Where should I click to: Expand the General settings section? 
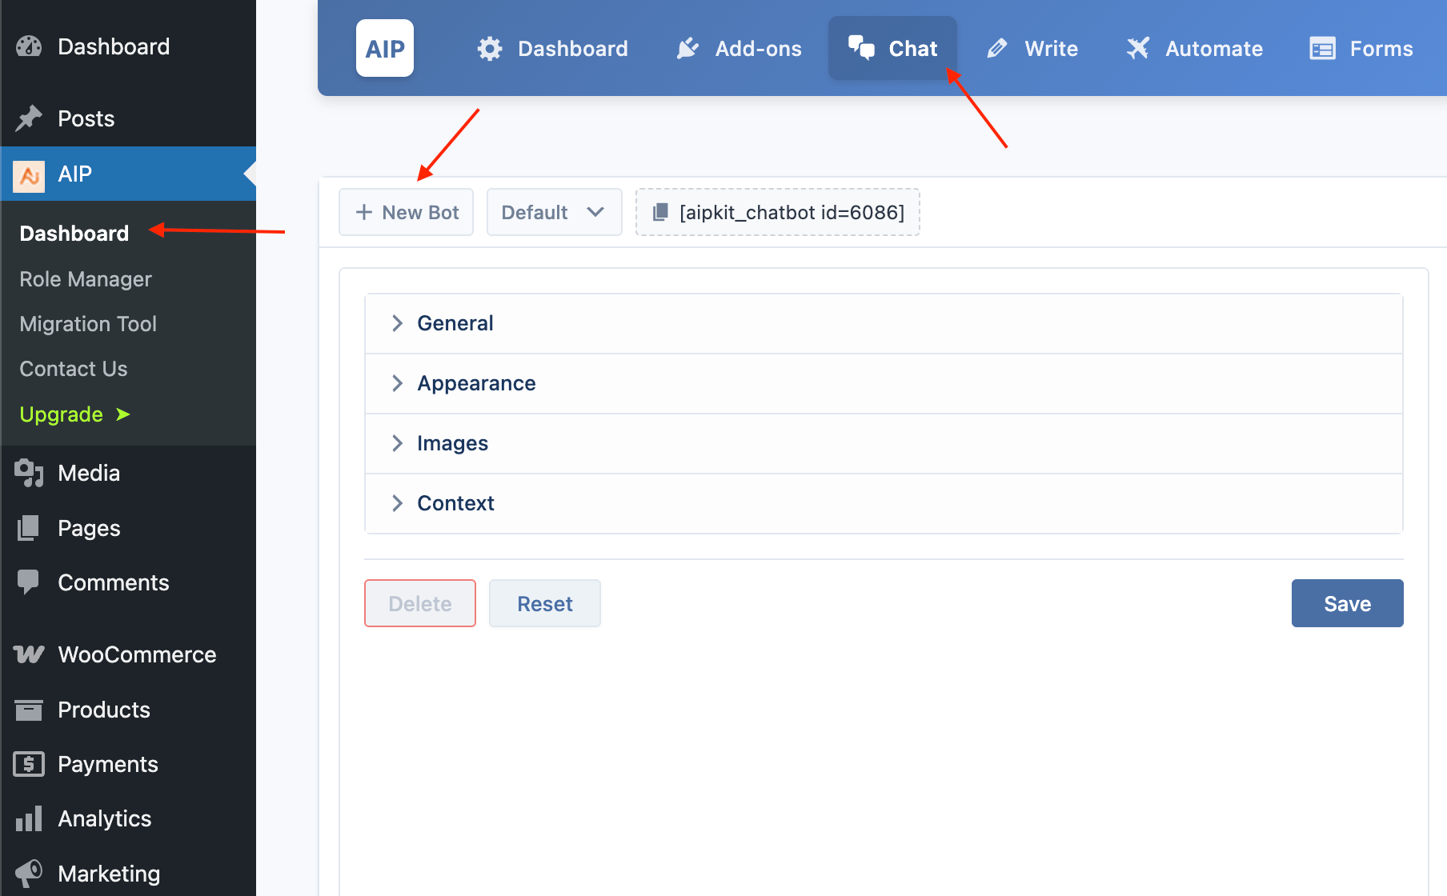884,323
